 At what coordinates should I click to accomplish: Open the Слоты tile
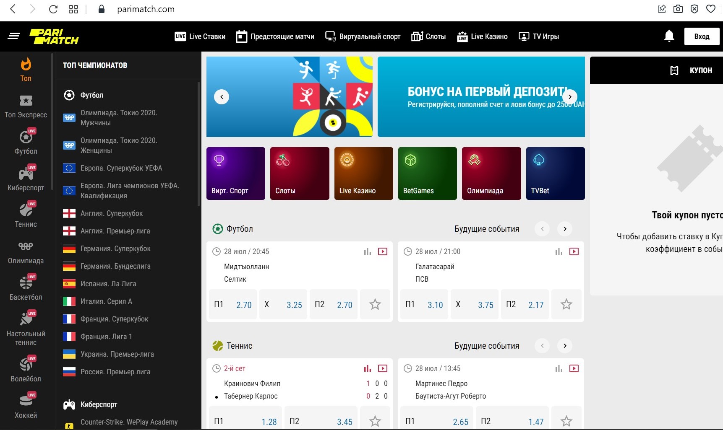(x=300, y=174)
